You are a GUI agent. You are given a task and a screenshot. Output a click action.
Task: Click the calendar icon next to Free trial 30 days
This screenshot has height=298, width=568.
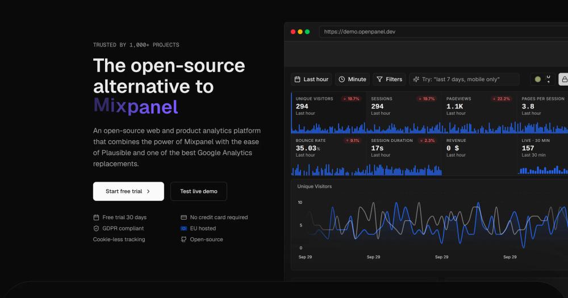click(x=96, y=217)
